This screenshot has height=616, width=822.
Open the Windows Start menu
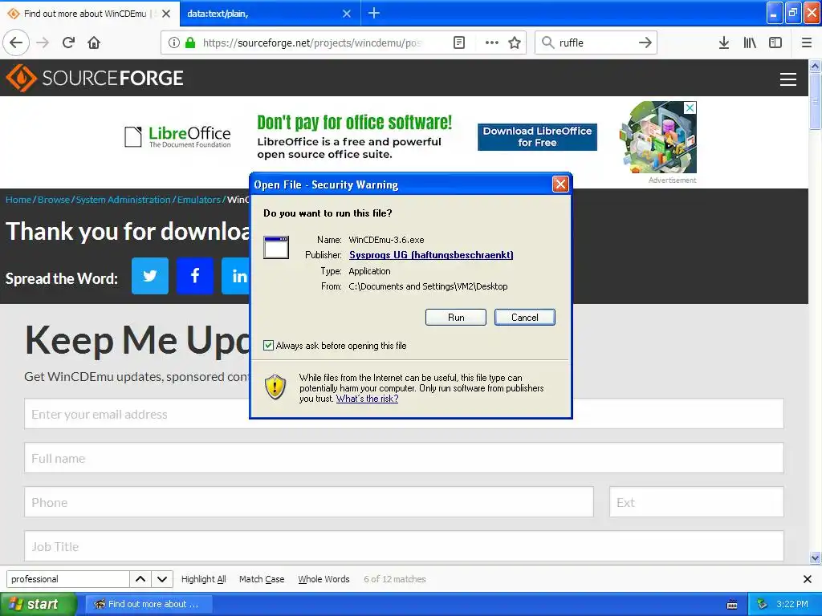coord(39,604)
